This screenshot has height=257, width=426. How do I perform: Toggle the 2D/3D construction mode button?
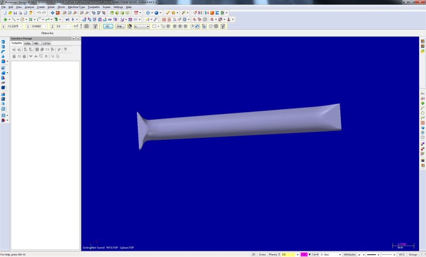tap(253, 254)
